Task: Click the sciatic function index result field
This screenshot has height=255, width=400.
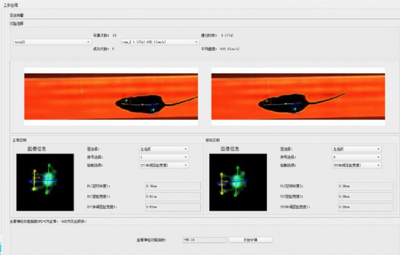Action: click(x=200, y=240)
